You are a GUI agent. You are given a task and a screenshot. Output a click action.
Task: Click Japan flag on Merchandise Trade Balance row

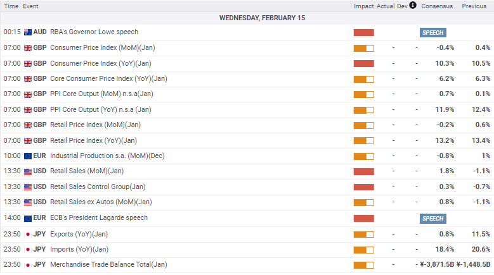28,265
